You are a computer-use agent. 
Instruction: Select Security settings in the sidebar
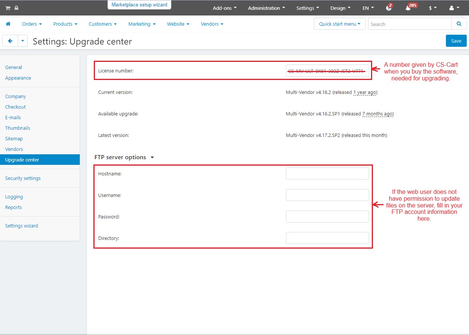[23, 178]
